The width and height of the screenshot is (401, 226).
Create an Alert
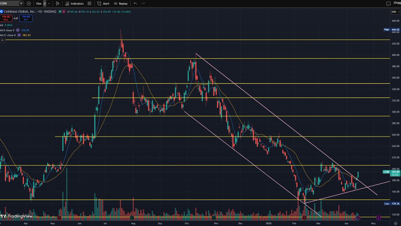coord(103,4)
